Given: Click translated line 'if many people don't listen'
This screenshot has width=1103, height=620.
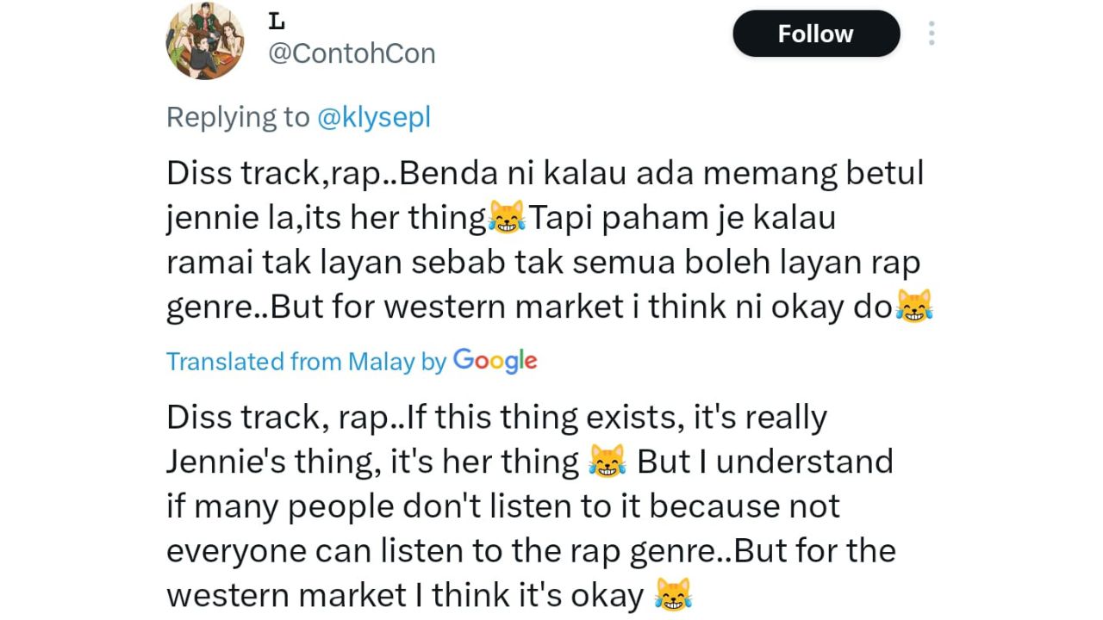Looking at the screenshot, I should (x=503, y=506).
